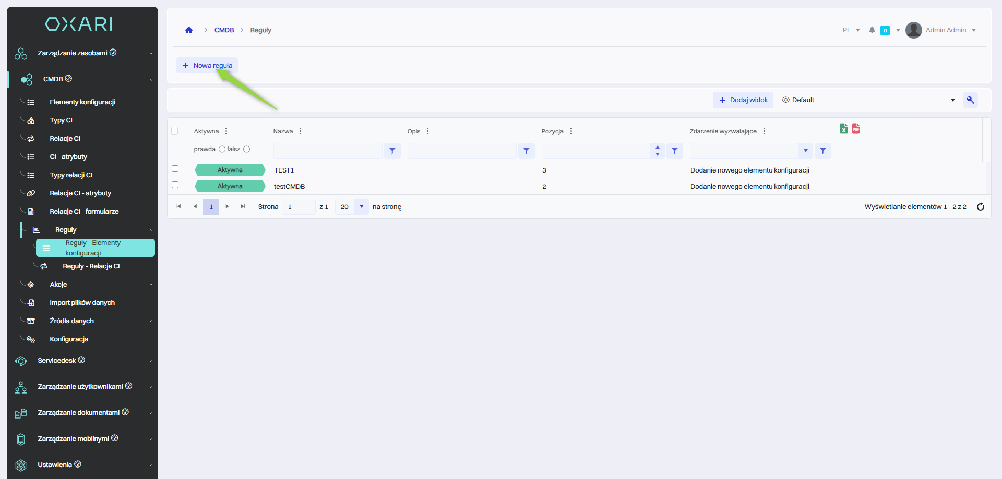Click the home icon in breadcrumb

(189, 30)
